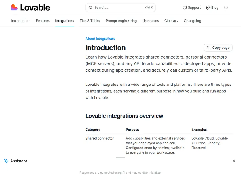Switch to the Features tab

coord(43,21)
